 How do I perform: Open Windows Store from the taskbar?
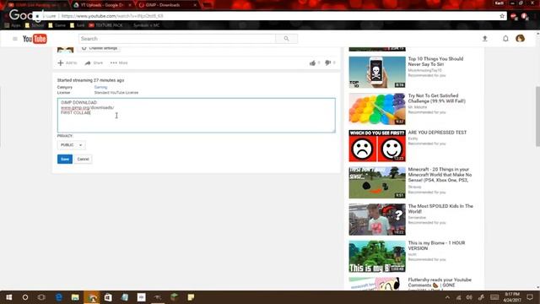108,297
